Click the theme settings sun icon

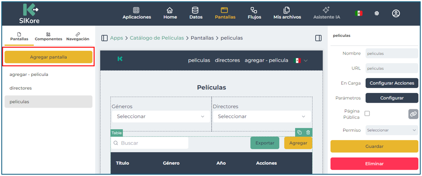pyautogui.click(x=377, y=13)
